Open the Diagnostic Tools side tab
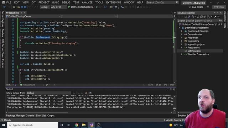 [x=225, y=19]
